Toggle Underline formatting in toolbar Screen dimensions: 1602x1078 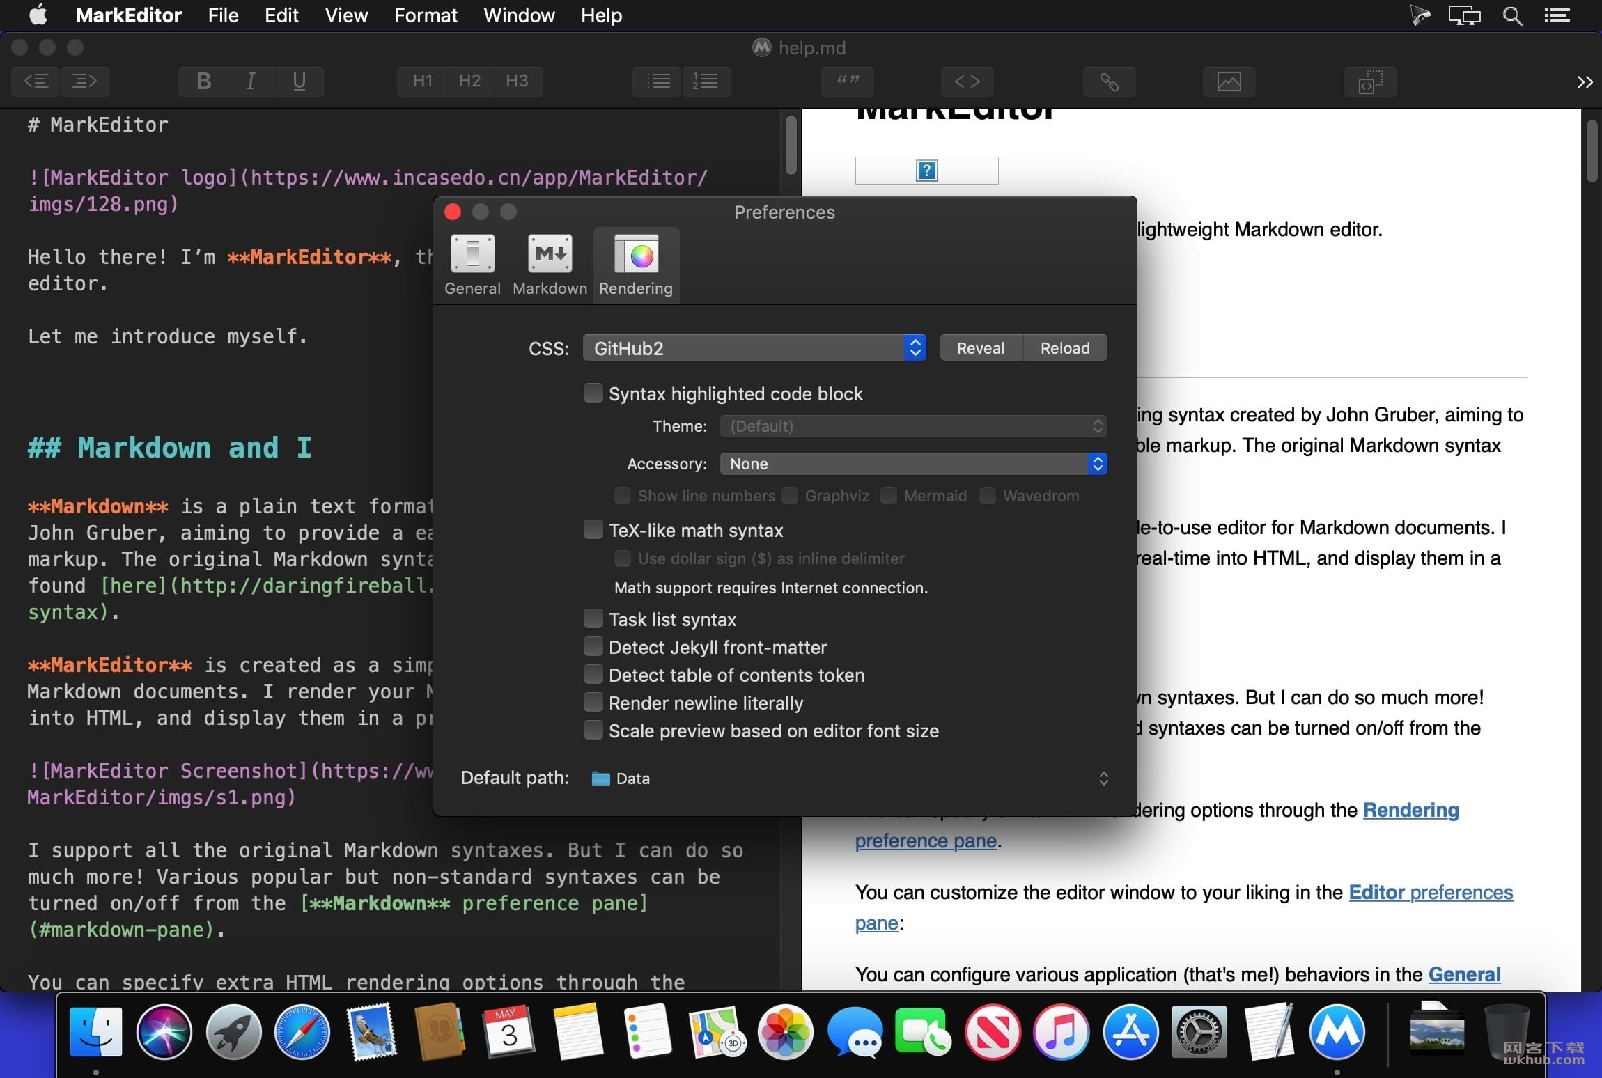(x=300, y=81)
